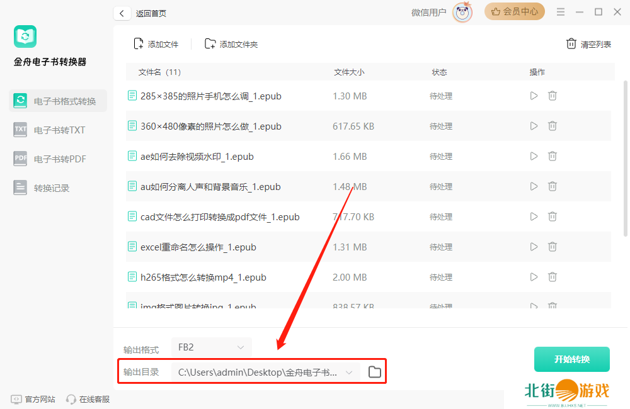This screenshot has height=409, width=630.
Task: Click play icon for cad文件怎么打印转换成pdf文件_1.epub
Action: [534, 217]
